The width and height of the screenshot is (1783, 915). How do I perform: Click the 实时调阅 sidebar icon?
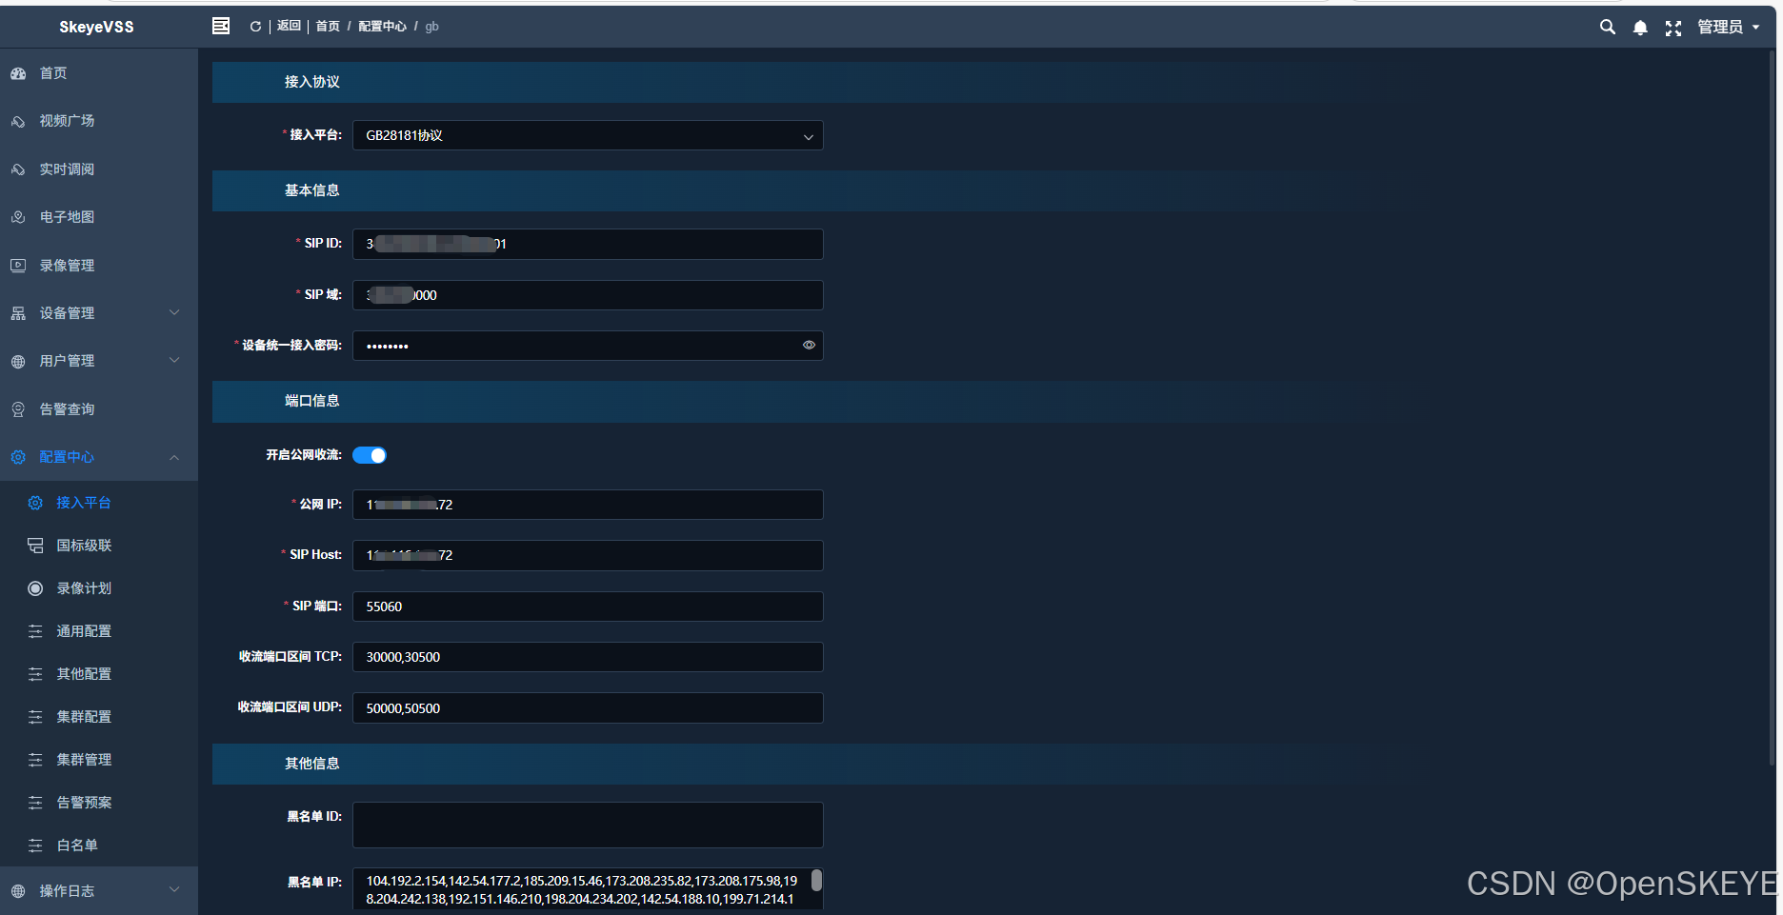pos(18,169)
